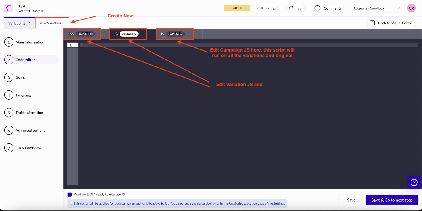Switch to the CSS Variation tab
The height and width of the screenshot is (211, 422).
click(x=81, y=34)
